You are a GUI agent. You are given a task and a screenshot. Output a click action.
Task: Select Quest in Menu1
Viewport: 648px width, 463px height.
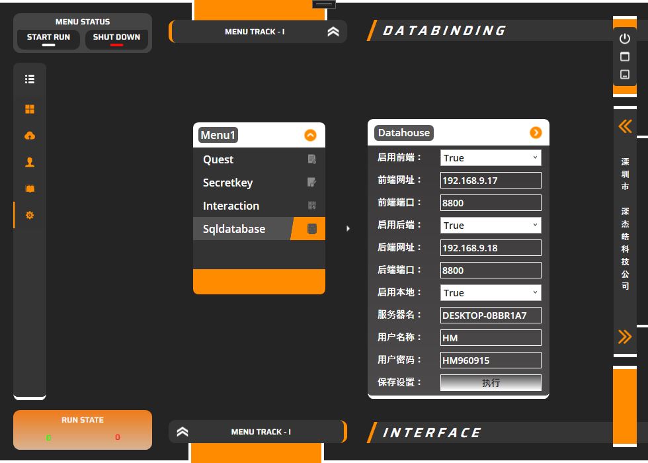(218, 159)
